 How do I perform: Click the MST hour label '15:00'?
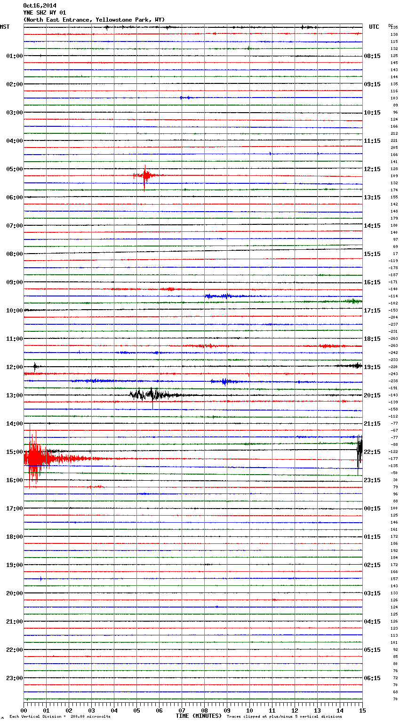pyautogui.click(x=14, y=452)
